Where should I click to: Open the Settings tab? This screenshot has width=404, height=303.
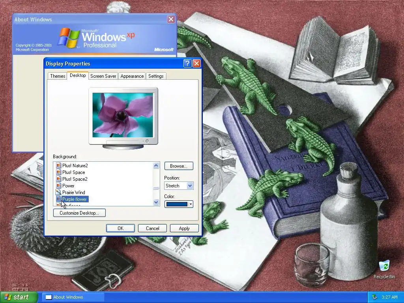(x=156, y=76)
